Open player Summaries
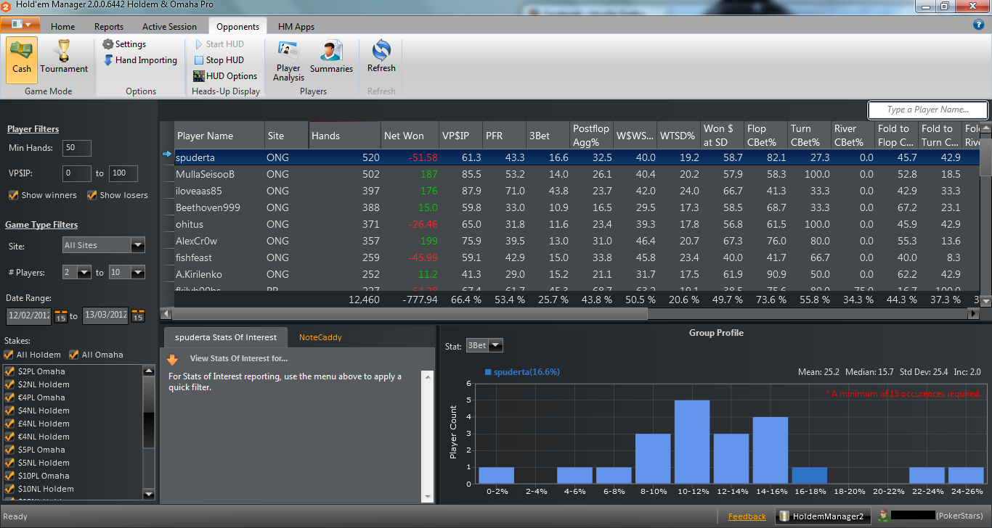The image size is (992, 528). 331,57
